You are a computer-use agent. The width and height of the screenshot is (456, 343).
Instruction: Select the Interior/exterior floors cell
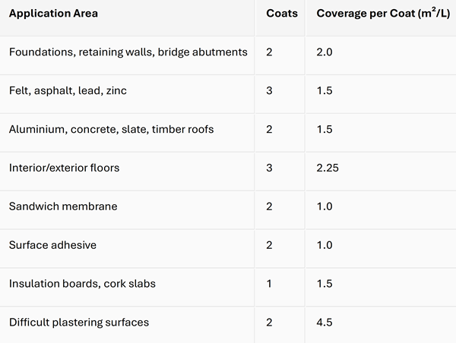[x=64, y=168]
